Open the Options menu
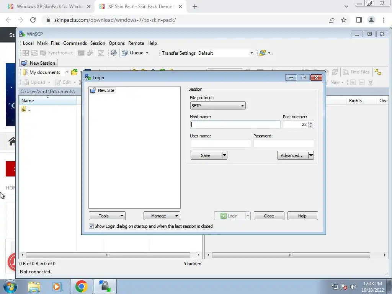The image size is (392, 294). [117, 43]
